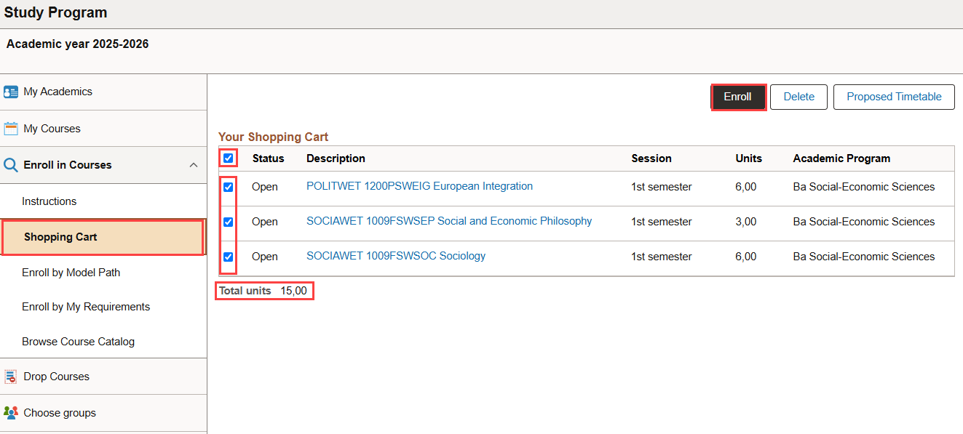Viewport: 963px width, 434px height.
Task: Open the Proposed Timetable button
Action: click(x=894, y=97)
